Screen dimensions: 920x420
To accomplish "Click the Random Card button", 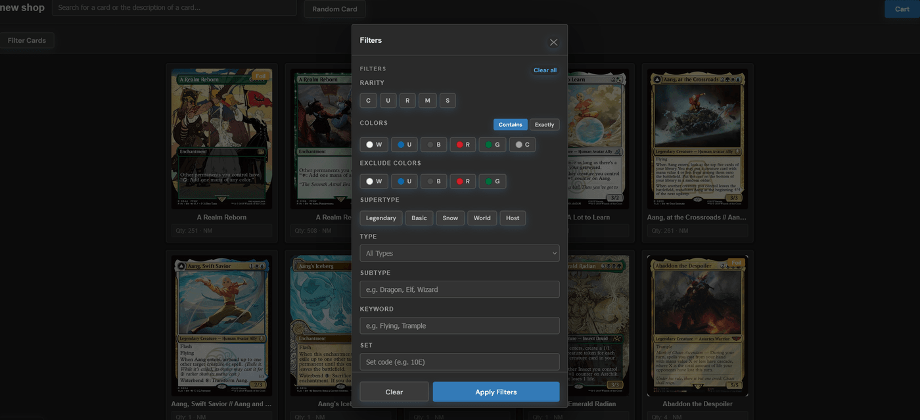I will coord(334,9).
